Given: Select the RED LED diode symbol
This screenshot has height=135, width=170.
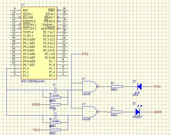Looking at the screenshot, I should tap(139, 86).
